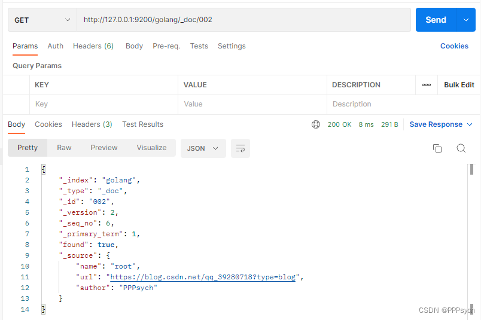Click the "_primary_term": 1 line
Screen dimensions: 484x320
click(x=99, y=234)
